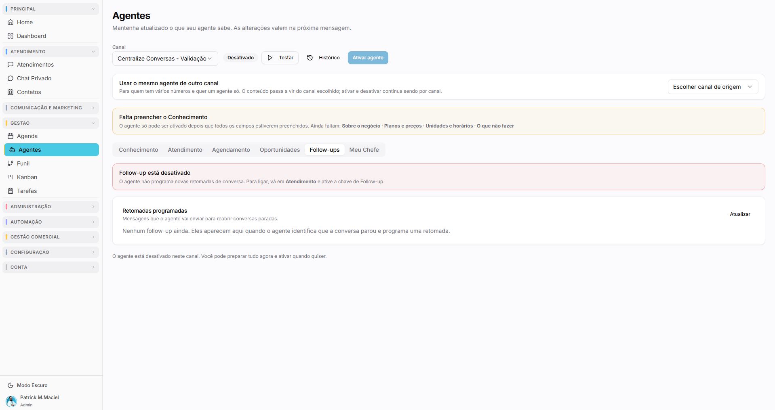Expand the AUTOMAÇÃO sidebar section
This screenshot has height=410, width=775.
[x=51, y=222]
